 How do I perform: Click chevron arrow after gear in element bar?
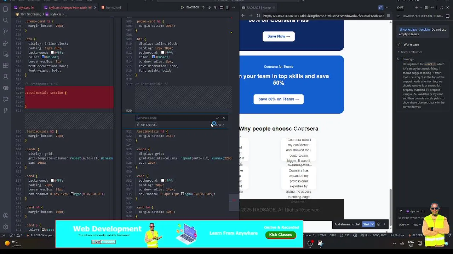pyautogui.click(x=384, y=224)
